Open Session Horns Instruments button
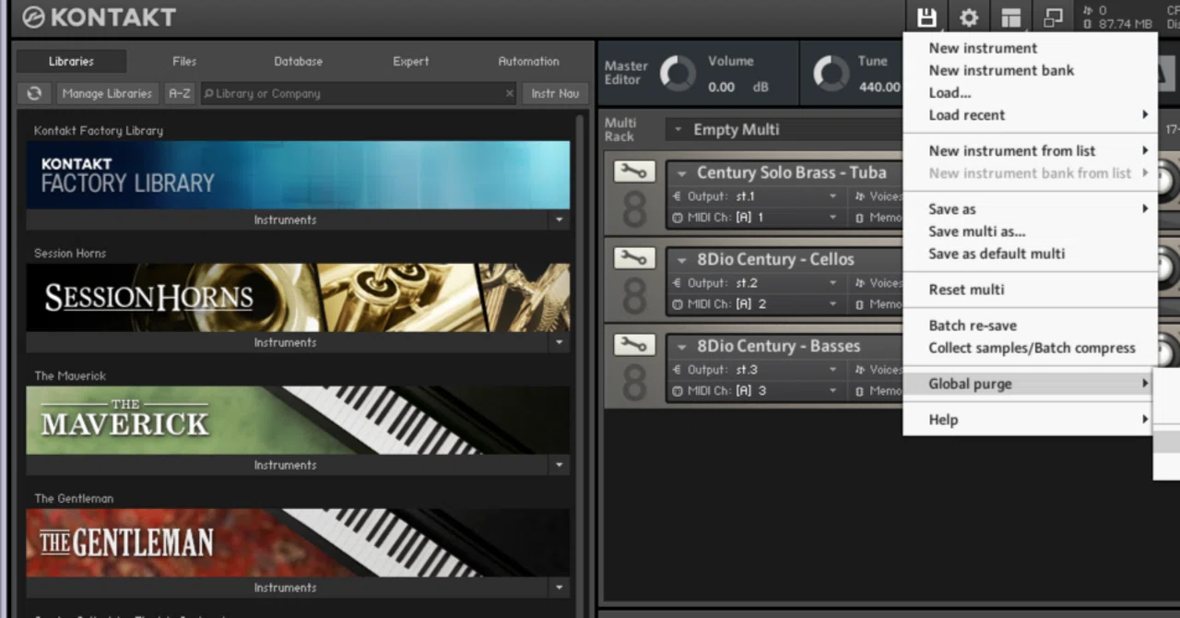The height and width of the screenshot is (618, 1180). click(x=286, y=343)
